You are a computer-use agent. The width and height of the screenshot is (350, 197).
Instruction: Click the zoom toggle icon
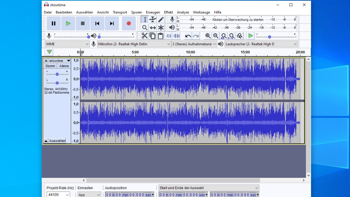240,36
